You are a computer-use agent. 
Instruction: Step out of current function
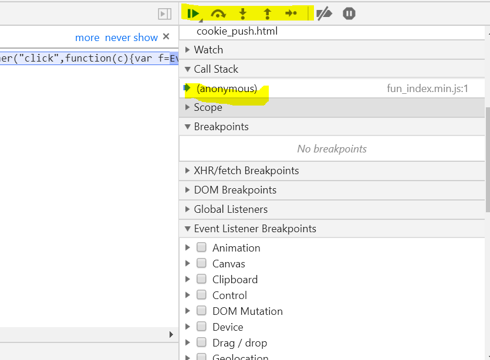click(x=267, y=13)
